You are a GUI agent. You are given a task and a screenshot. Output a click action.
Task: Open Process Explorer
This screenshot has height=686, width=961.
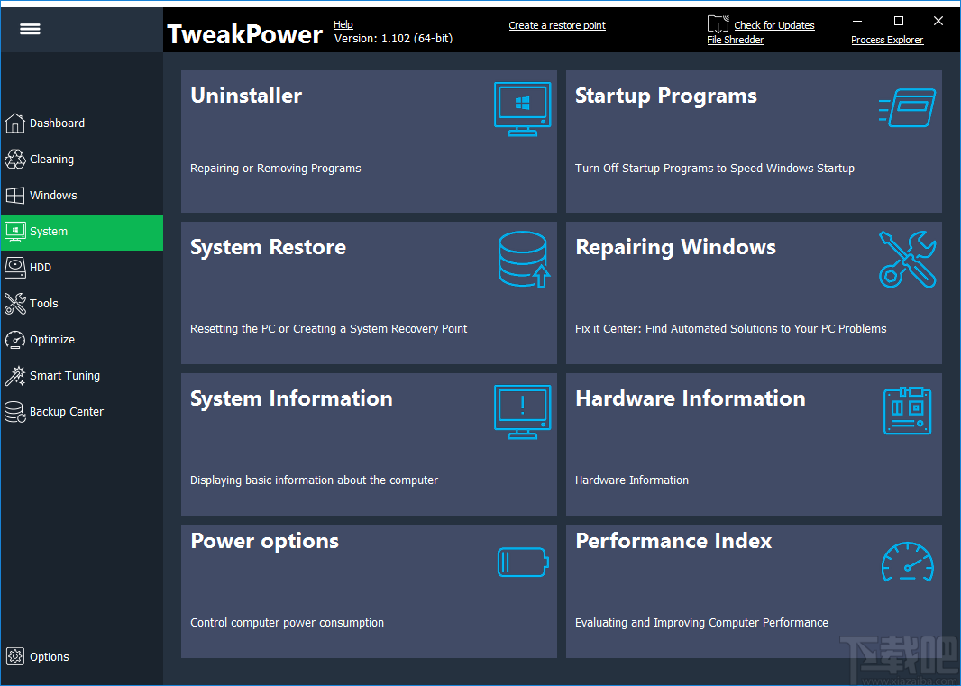click(x=887, y=40)
